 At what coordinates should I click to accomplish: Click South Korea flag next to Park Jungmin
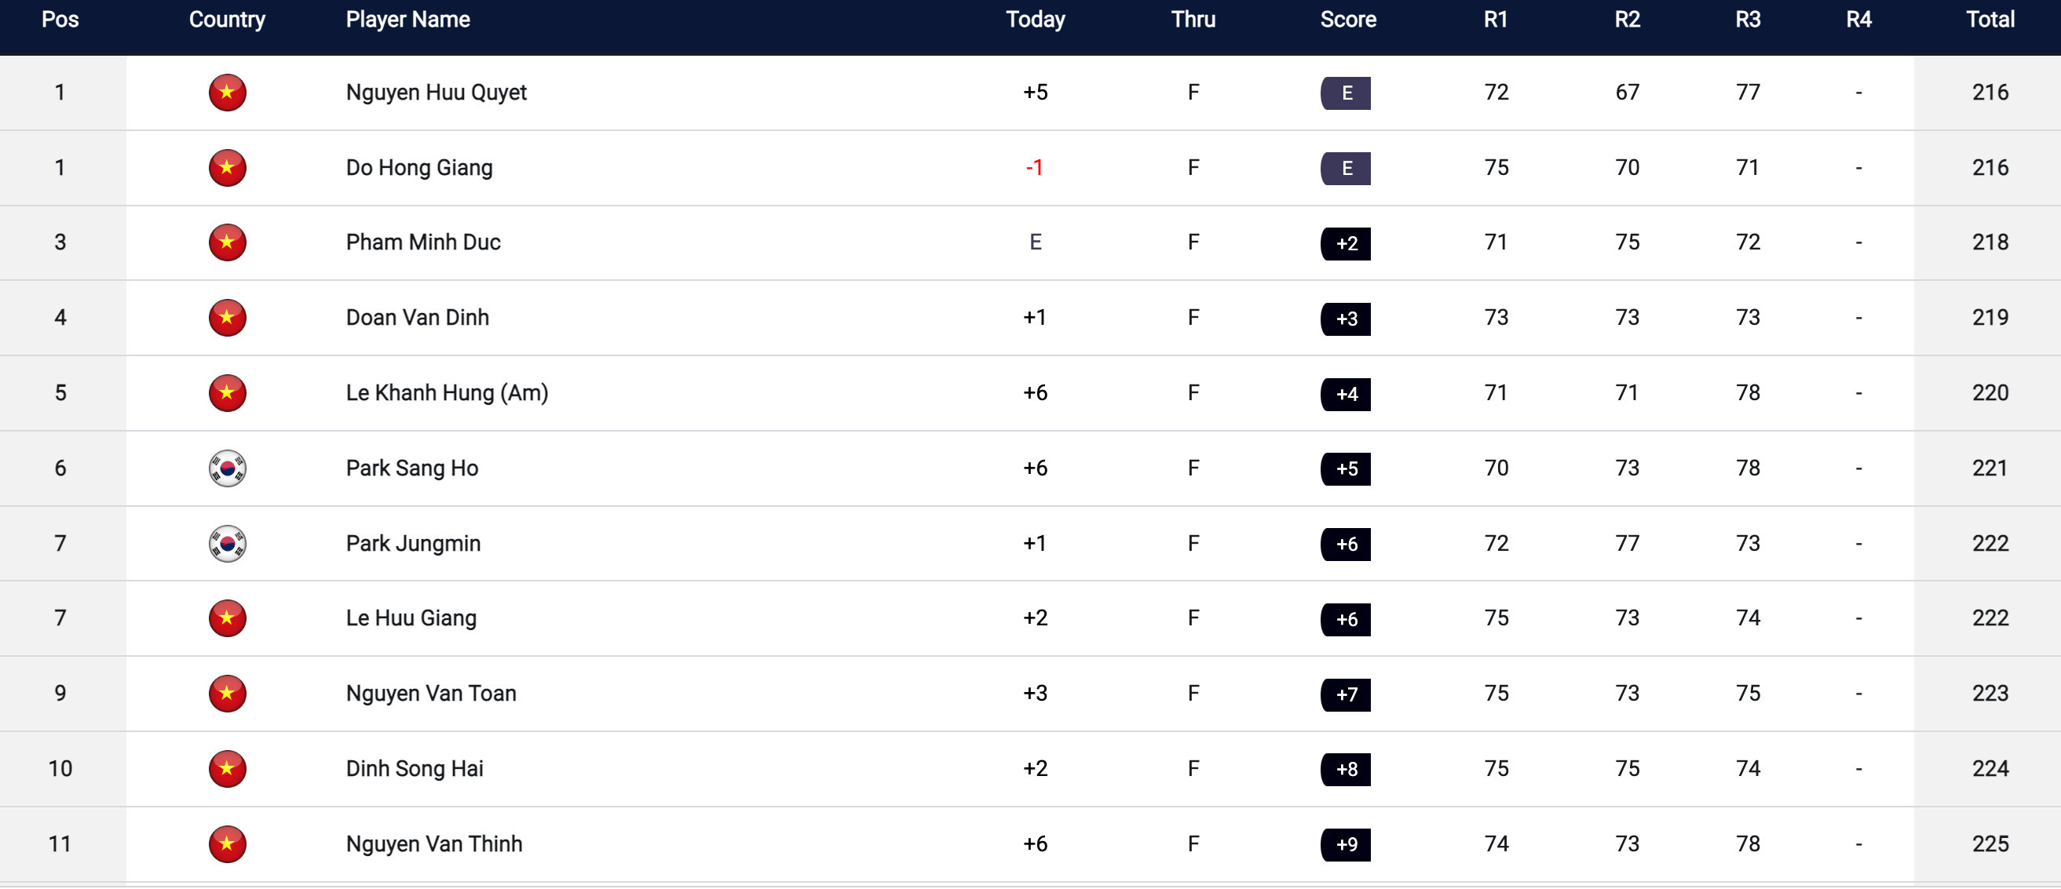point(227,544)
